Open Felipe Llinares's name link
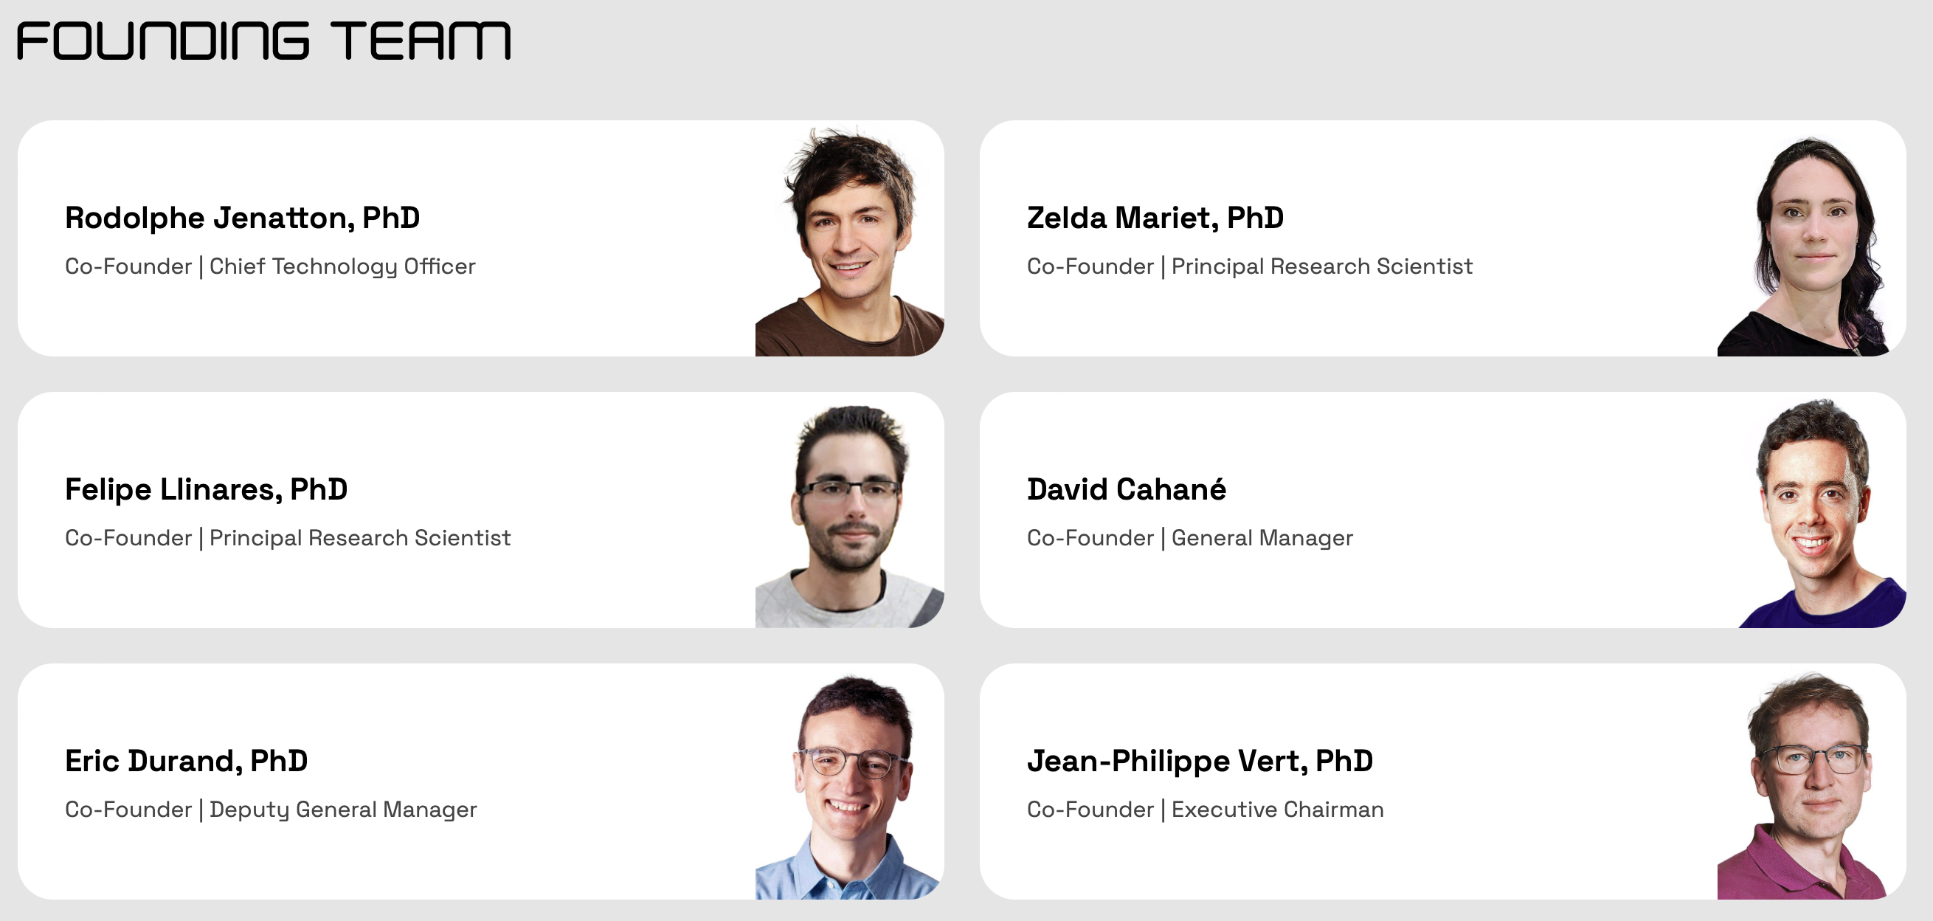 (206, 489)
